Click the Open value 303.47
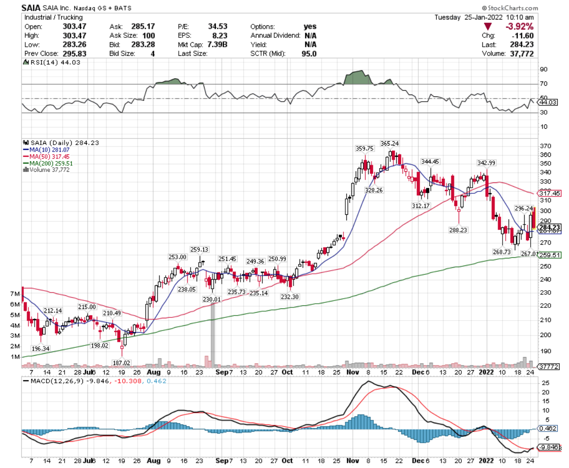Image resolution: width=569 pixels, height=468 pixels. (74, 27)
